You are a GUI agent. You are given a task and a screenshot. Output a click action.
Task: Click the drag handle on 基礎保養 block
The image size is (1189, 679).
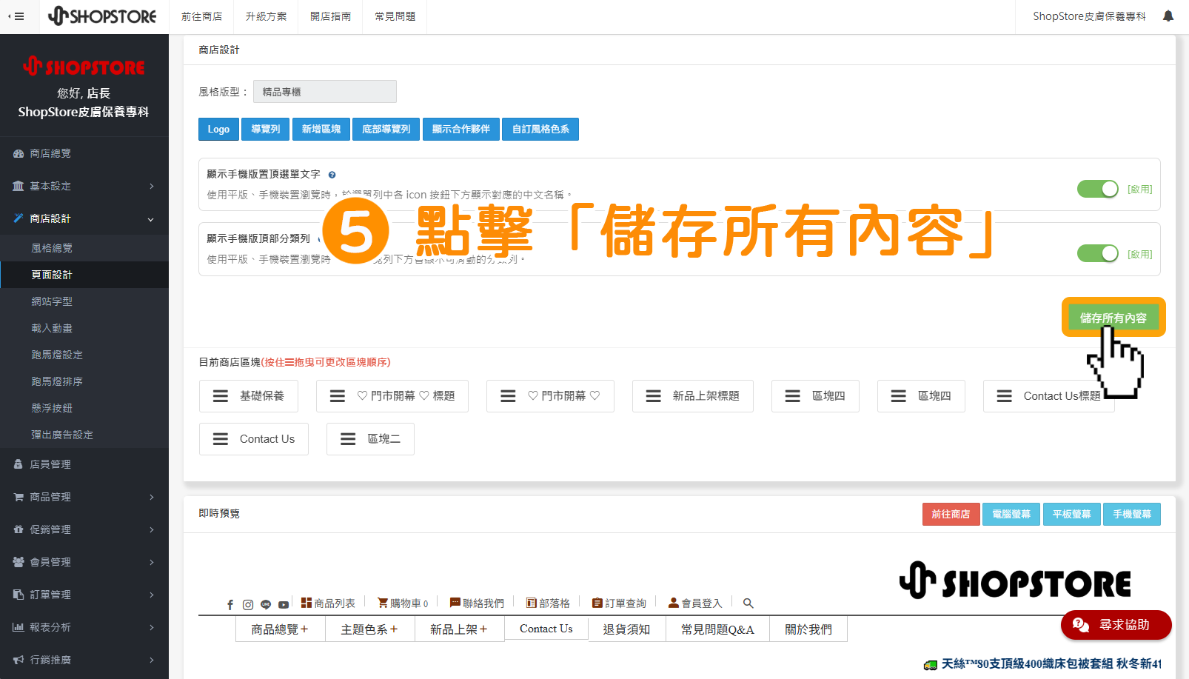point(220,395)
